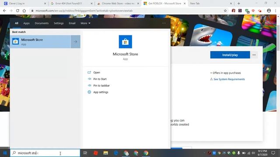Launch Microsoft Edge from the taskbar
280x157 pixels.
(x=116, y=153)
